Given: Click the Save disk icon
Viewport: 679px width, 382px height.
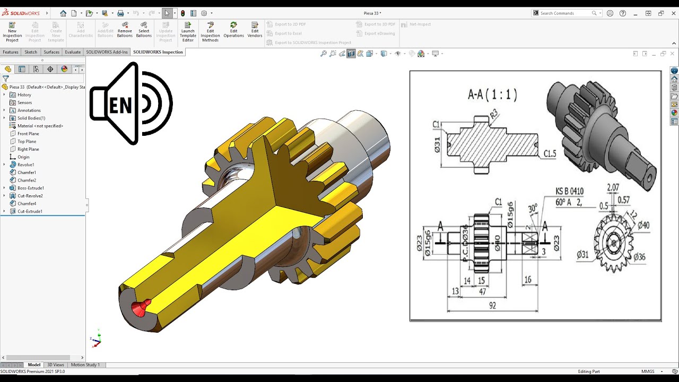Looking at the screenshot, I should (x=105, y=13).
